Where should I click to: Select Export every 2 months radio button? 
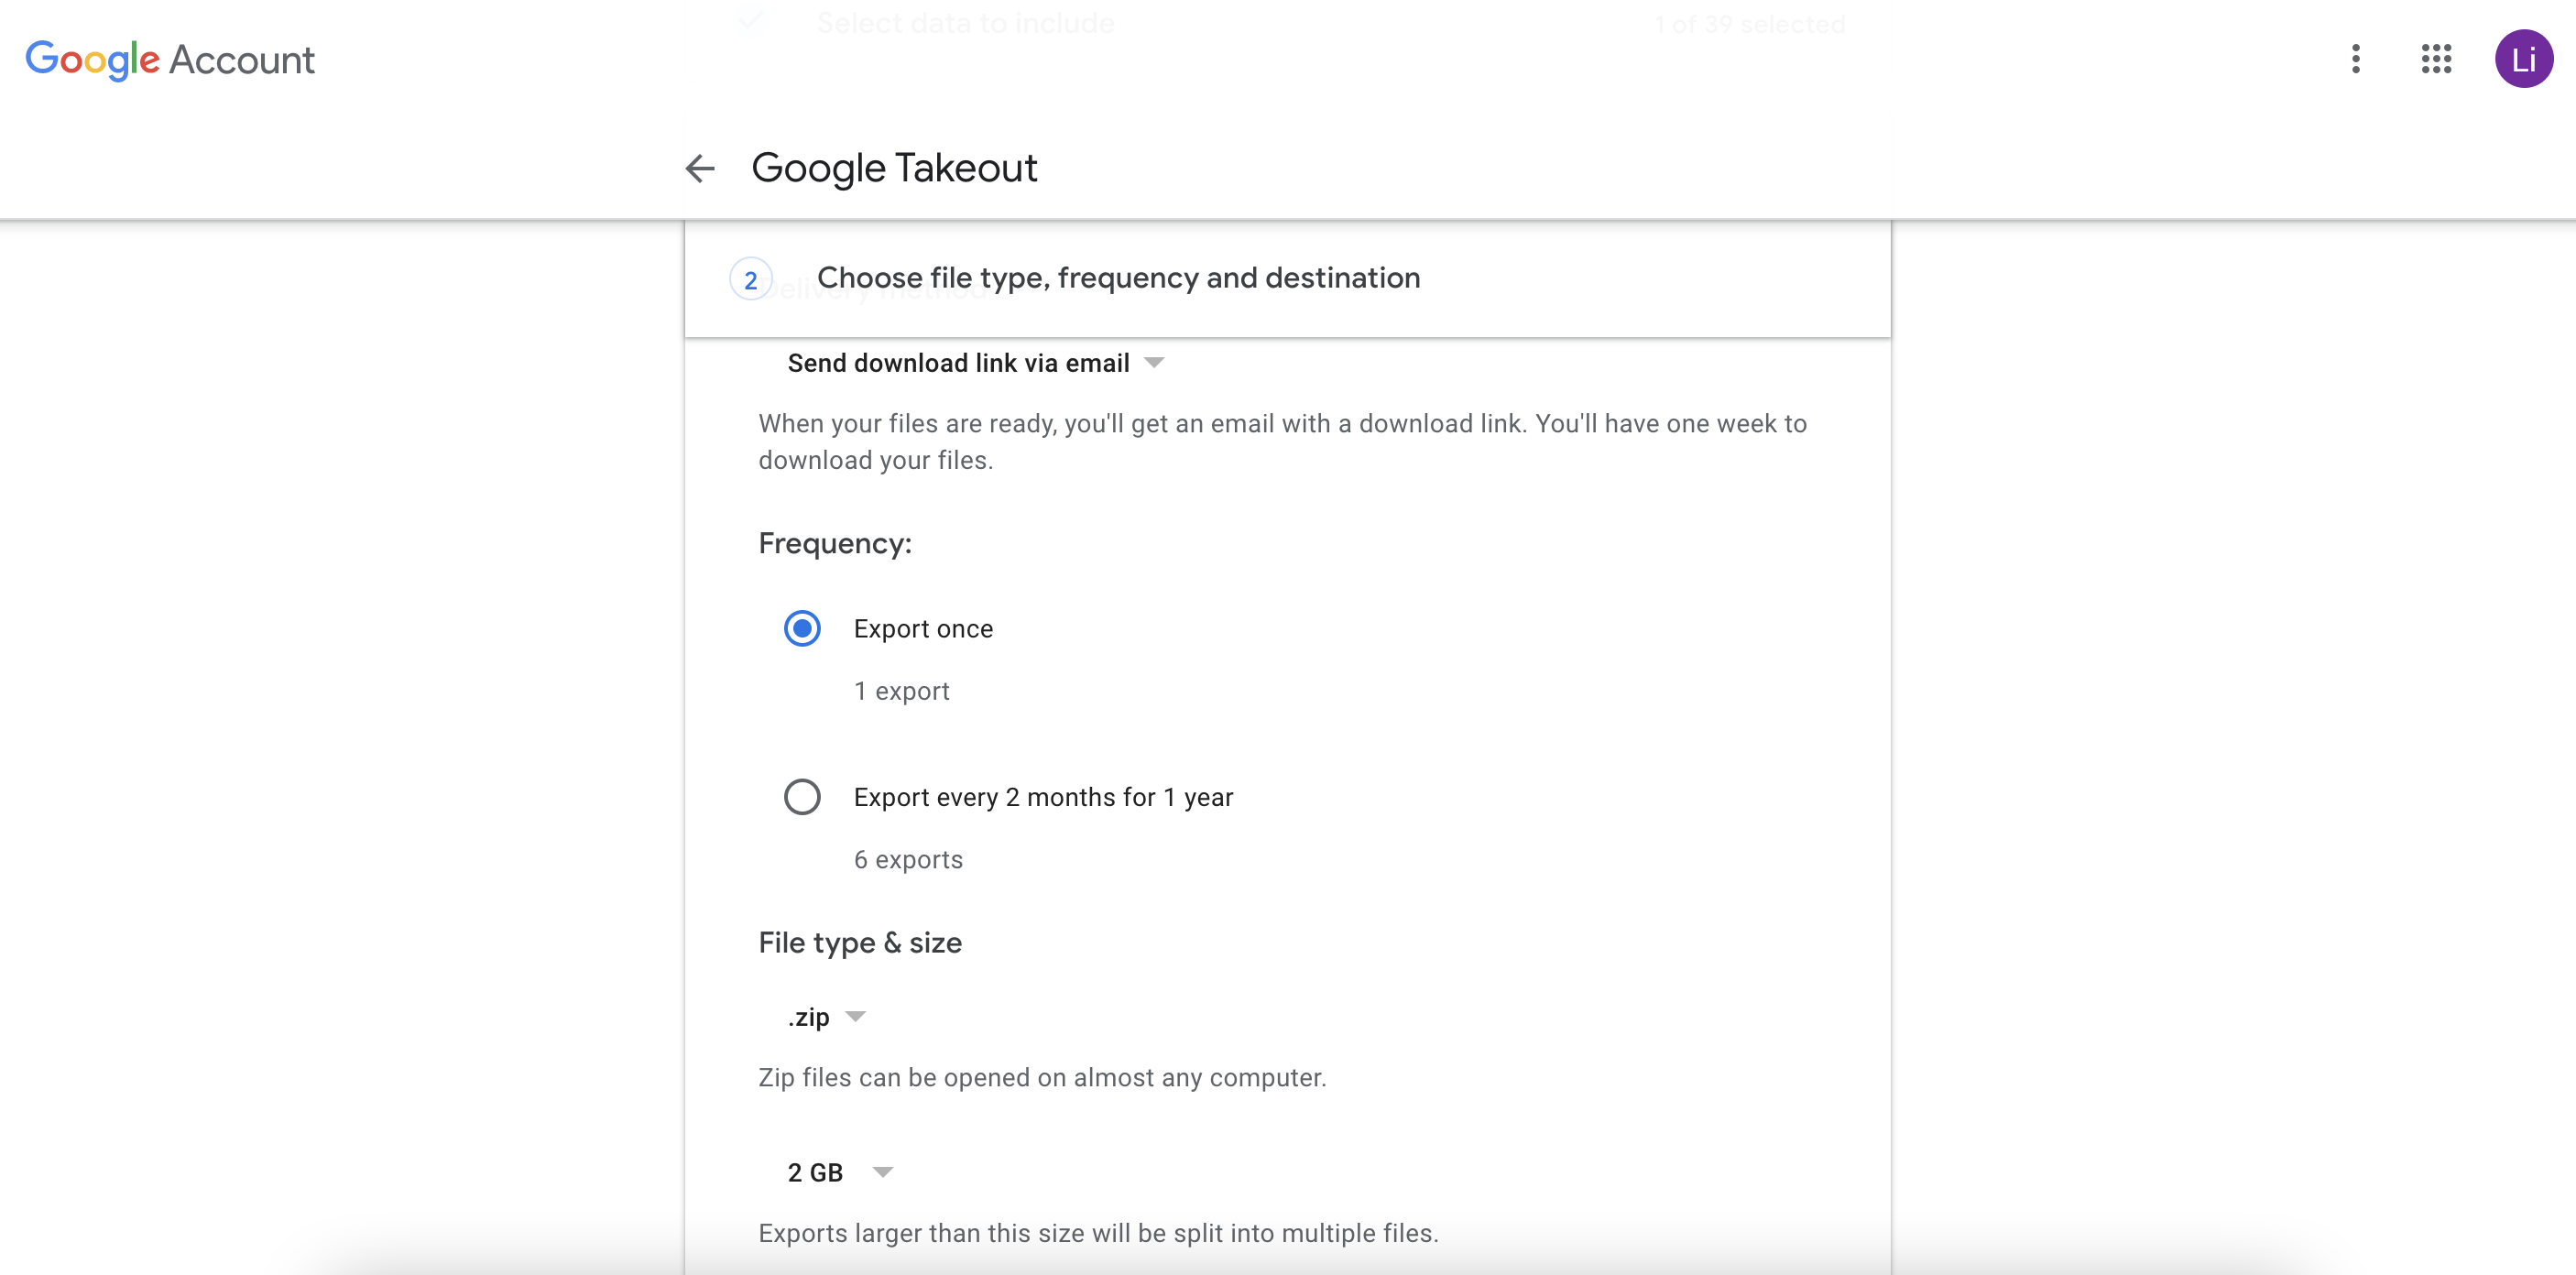[802, 797]
